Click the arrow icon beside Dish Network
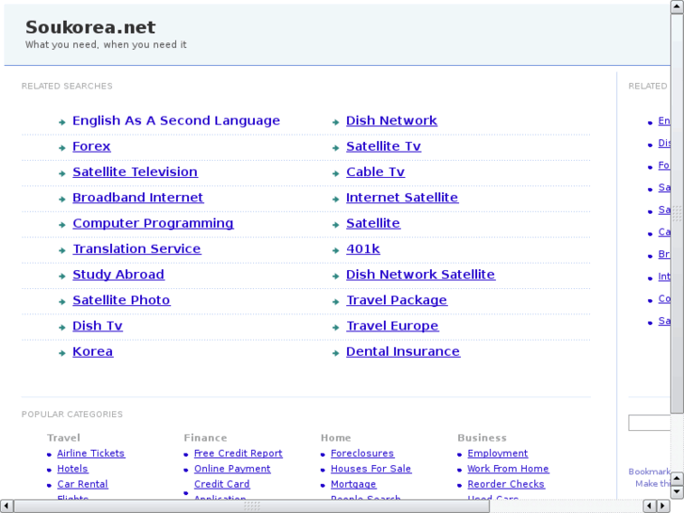The image size is (684, 513). (336, 122)
